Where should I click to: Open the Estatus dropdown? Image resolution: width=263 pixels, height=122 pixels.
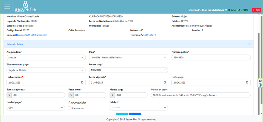tap(139, 107)
